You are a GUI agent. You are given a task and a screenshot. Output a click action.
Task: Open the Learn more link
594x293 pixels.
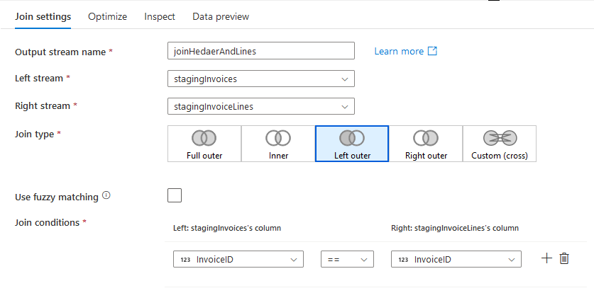point(399,52)
